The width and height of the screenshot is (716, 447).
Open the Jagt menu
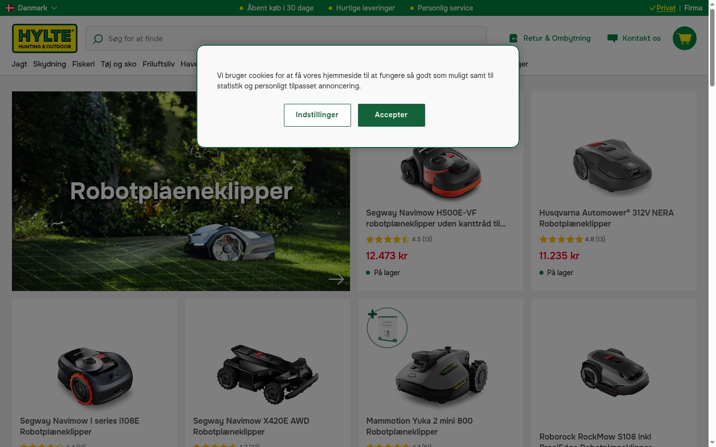tap(19, 64)
